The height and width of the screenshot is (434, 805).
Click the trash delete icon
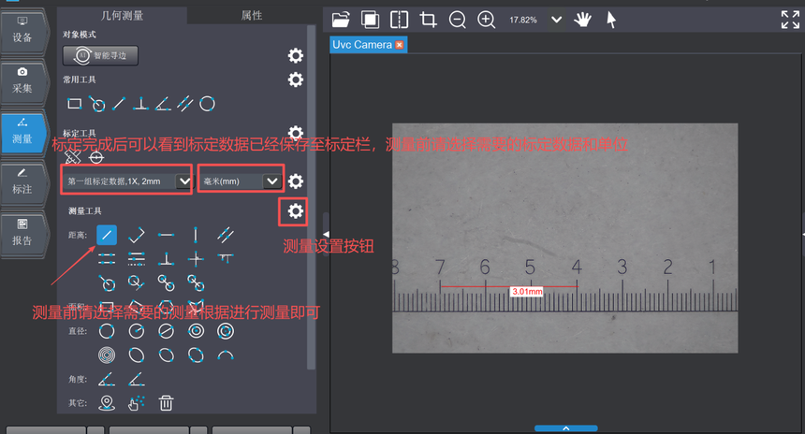pyautogui.click(x=166, y=403)
